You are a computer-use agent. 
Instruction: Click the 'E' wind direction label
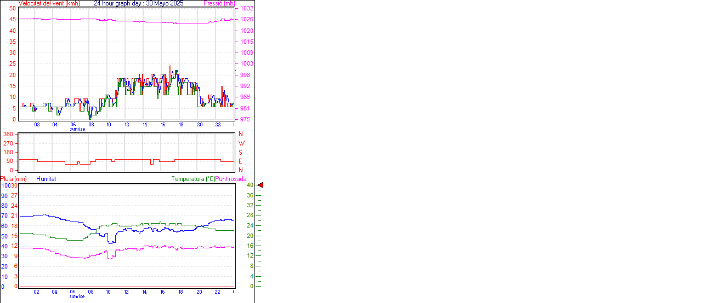click(241, 161)
